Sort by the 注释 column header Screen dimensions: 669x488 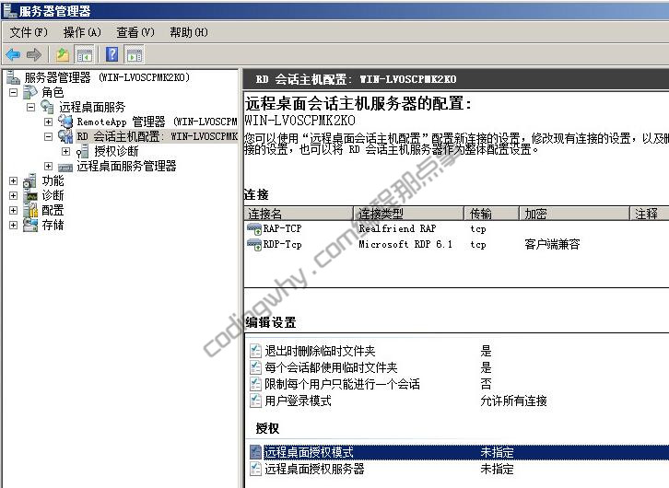(650, 213)
